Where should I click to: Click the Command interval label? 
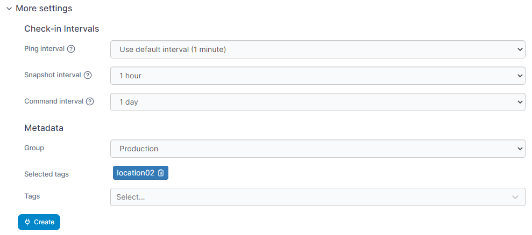(54, 101)
